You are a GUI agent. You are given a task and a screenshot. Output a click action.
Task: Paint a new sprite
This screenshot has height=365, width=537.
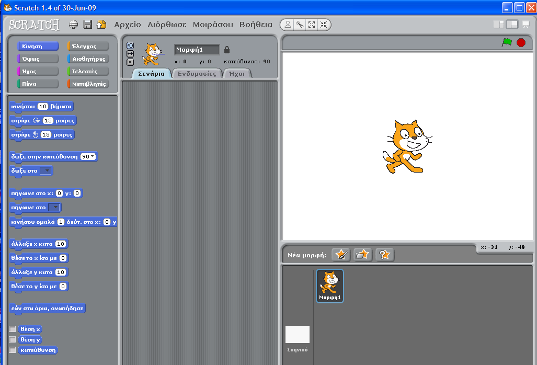pyautogui.click(x=341, y=255)
